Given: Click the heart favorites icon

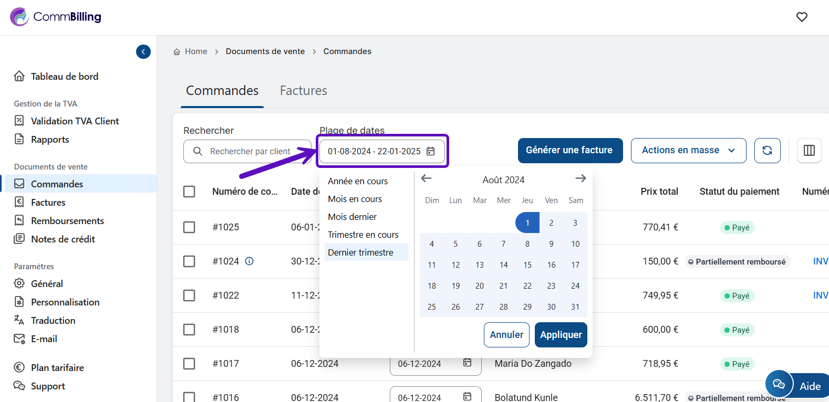Looking at the screenshot, I should (802, 17).
